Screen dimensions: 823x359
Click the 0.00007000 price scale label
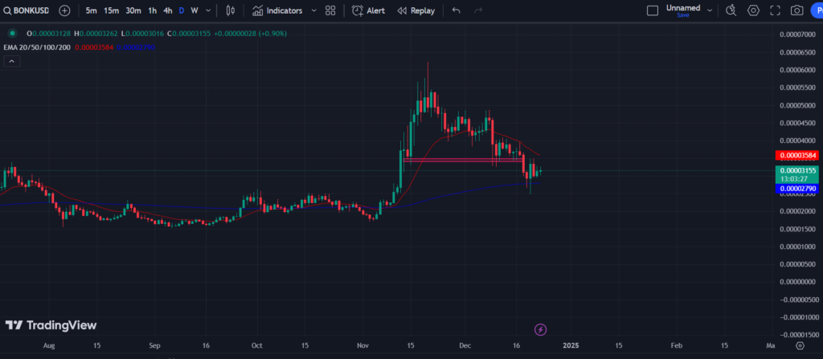[x=798, y=35]
